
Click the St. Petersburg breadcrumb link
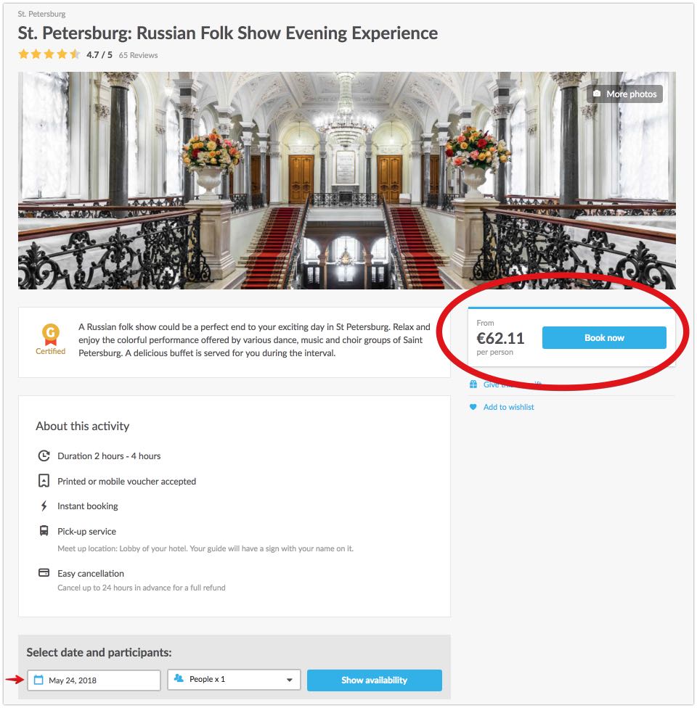click(41, 14)
